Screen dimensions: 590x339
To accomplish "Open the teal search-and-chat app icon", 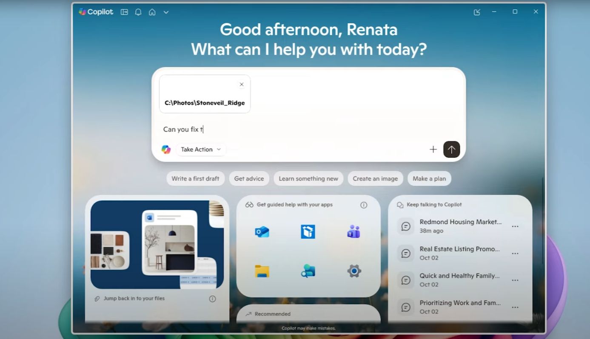I will pos(308,271).
